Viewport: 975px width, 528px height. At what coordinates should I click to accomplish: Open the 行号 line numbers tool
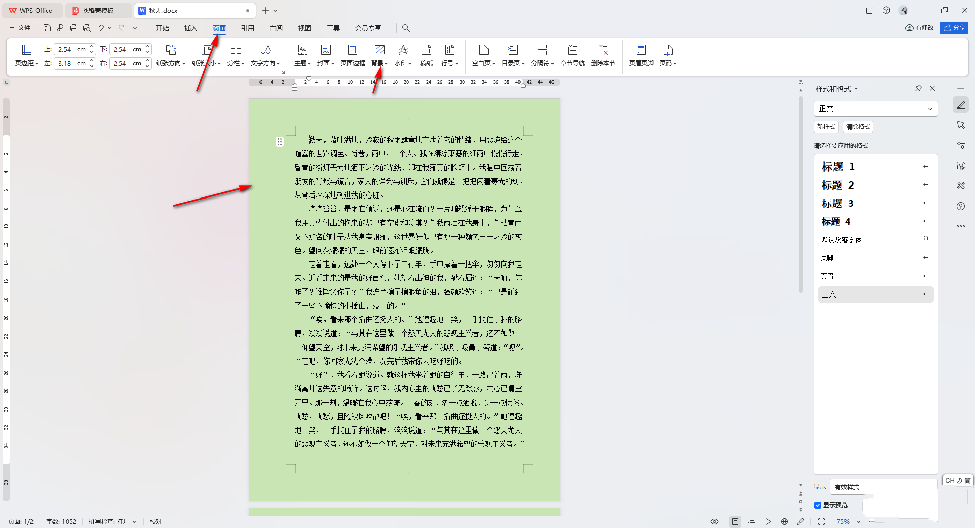pos(449,55)
